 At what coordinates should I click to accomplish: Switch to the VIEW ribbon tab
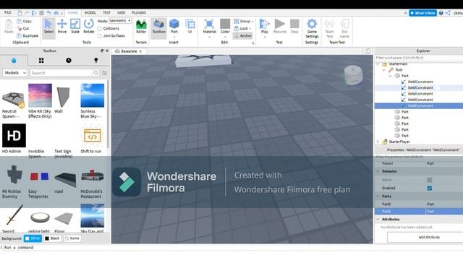pyautogui.click(x=121, y=13)
